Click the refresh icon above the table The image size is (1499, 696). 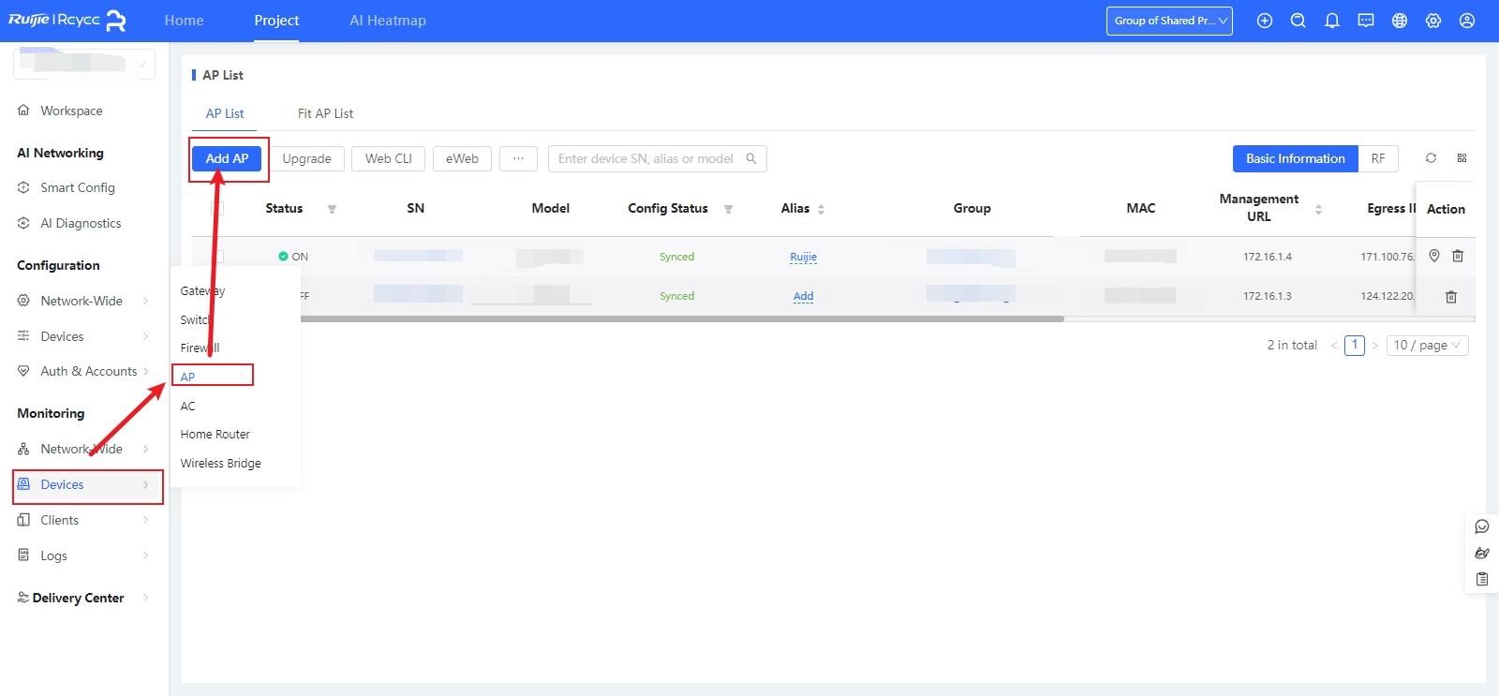pyautogui.click(x=1431, y=158)
